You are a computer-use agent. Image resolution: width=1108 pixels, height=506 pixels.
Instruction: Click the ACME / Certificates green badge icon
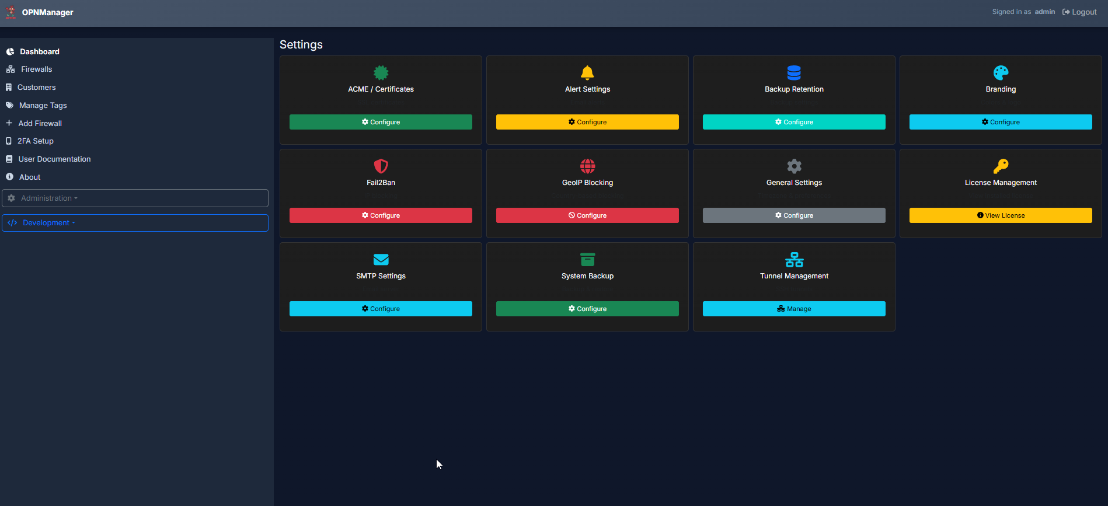click(x=381, y=73)
